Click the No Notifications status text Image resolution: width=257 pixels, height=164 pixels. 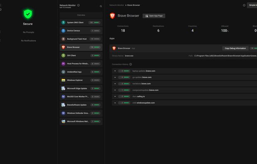[29, 41]
